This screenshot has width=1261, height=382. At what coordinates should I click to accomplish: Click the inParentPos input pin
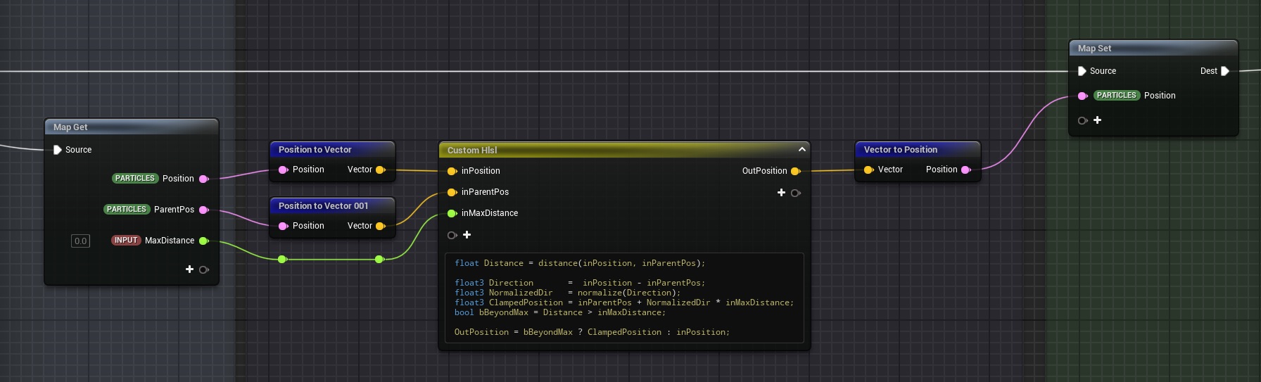click(452, 192)
